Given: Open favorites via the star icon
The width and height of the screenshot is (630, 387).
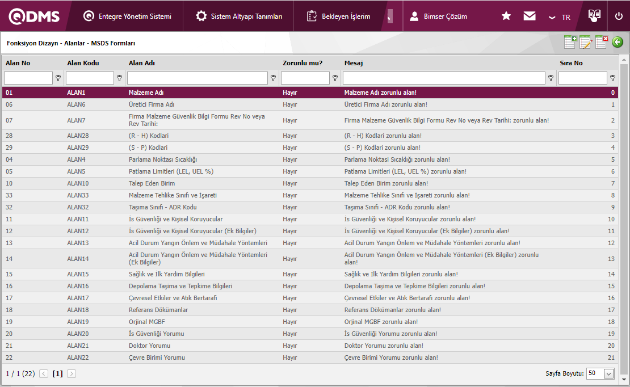Looking at the screenshot, I should (506, 16).
